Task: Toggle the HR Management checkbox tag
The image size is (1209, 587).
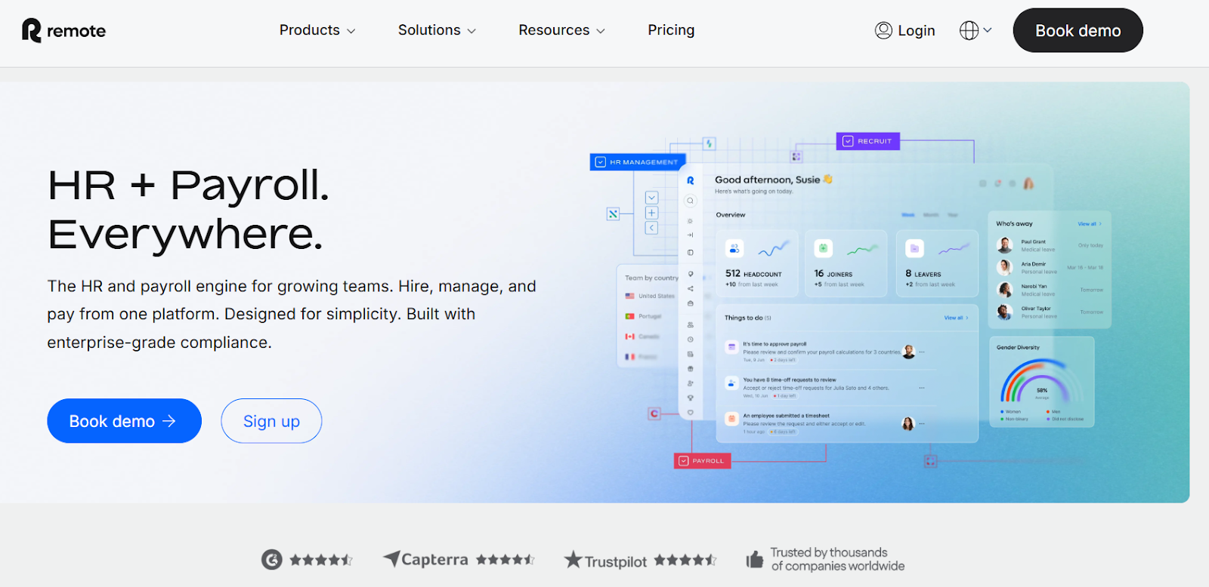Action: point(601,162)
